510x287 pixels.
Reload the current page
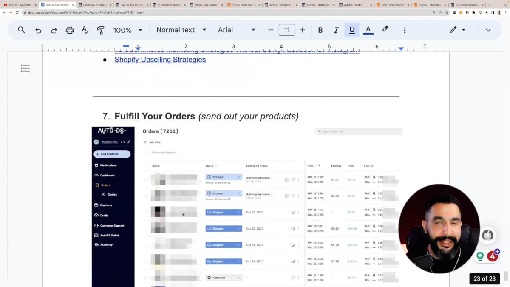17,13
